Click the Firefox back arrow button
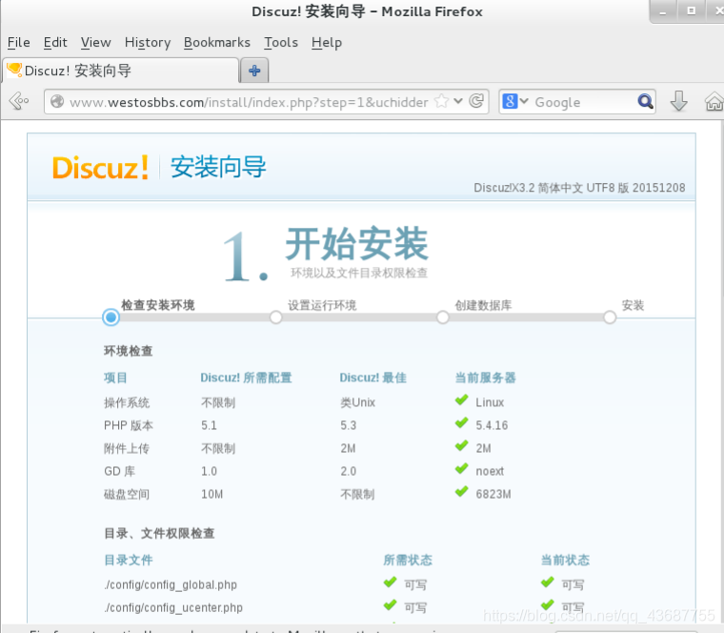Viewport: 724px width, 633px height. [x=18, y=101]
